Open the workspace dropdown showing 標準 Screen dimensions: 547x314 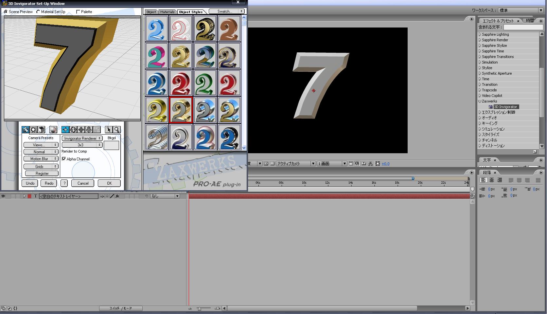[x=521, y=10]
